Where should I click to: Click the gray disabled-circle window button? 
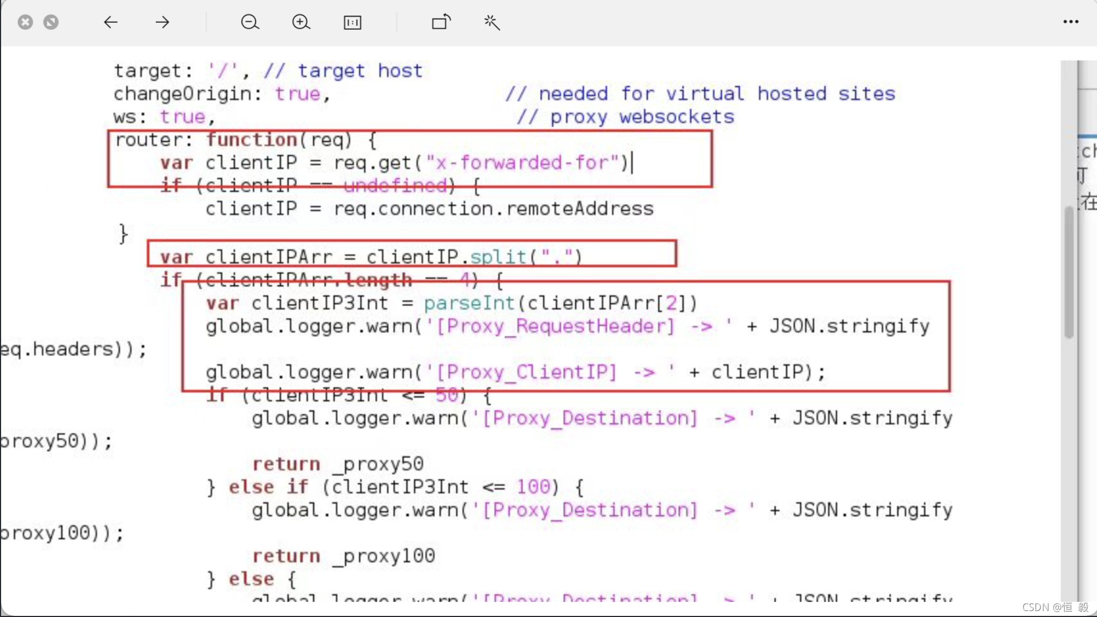coord(51,22)
